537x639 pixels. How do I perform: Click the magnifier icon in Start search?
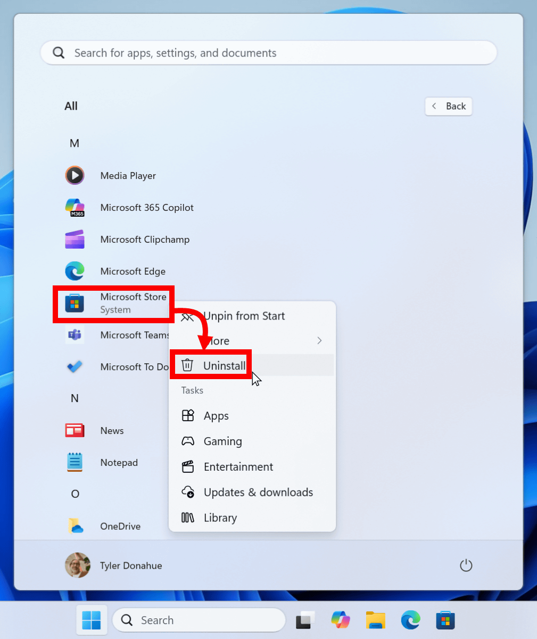[x=59, y=53]
